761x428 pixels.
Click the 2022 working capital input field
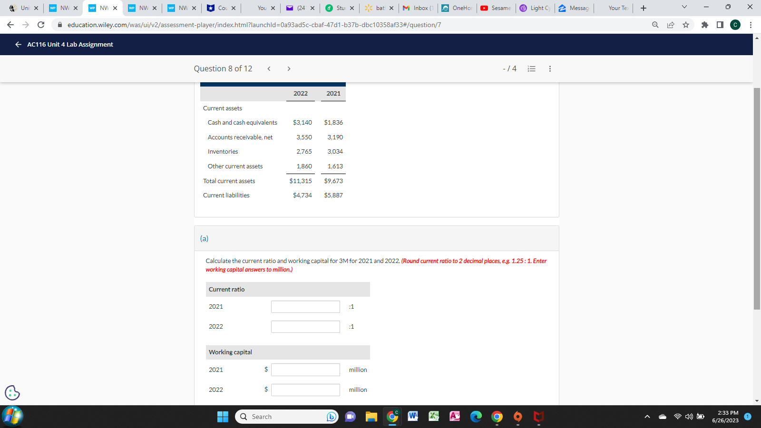pyautogui.click(x=305, y=390)
